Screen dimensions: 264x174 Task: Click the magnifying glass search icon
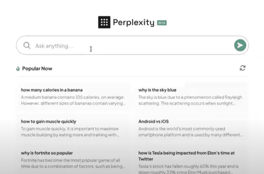(27, 46)
